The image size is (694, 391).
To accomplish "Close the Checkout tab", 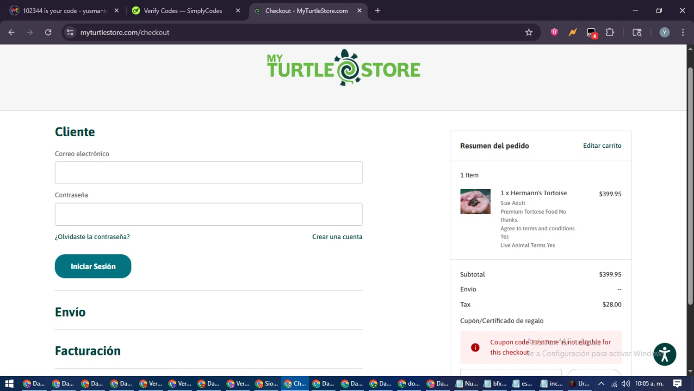I will pos(359,11).
